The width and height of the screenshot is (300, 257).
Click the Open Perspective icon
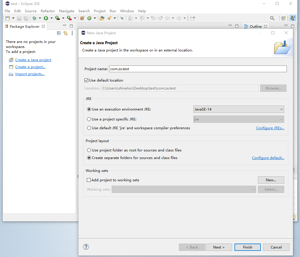(x=284, y=18)
